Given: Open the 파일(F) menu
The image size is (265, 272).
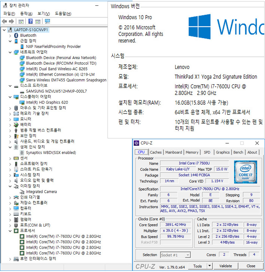Looking at the screenshot, I should pos(9,14).
